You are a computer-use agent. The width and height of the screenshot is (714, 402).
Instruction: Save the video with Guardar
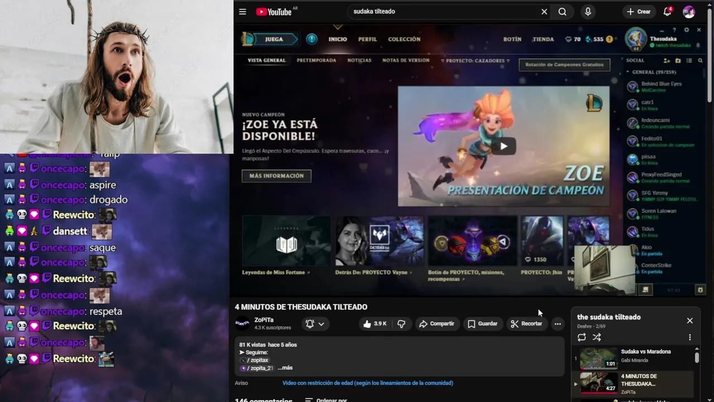[483, 324]
